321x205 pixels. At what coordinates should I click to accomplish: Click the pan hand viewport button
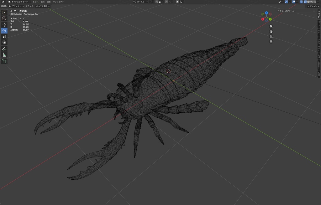pos(271,32)
